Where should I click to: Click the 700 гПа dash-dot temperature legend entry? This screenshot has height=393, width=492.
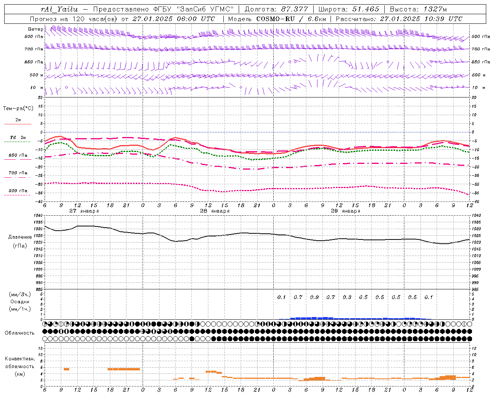(x=18, y=173)
